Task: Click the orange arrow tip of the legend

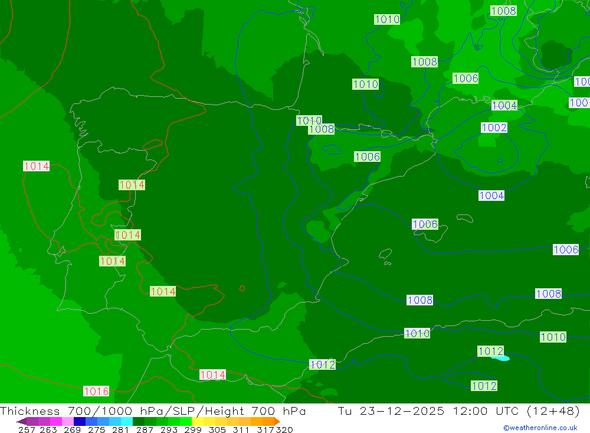Action: pyautogui.click(x=277, y=421)
